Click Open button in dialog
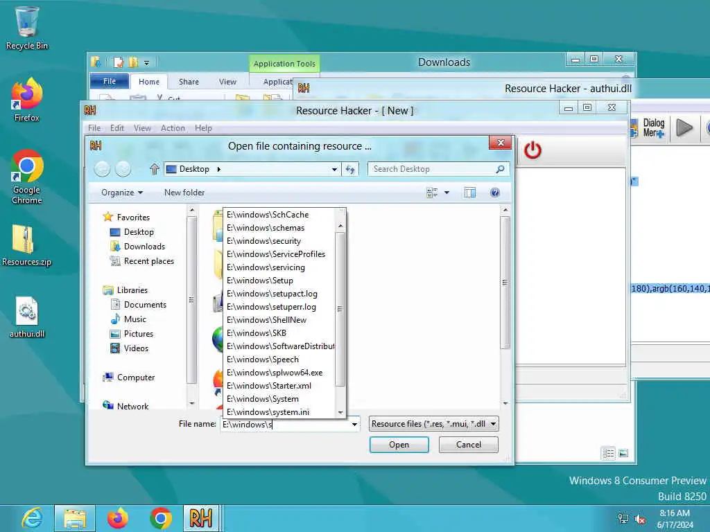Screen dimensions: 710x532 click(399, 445)
